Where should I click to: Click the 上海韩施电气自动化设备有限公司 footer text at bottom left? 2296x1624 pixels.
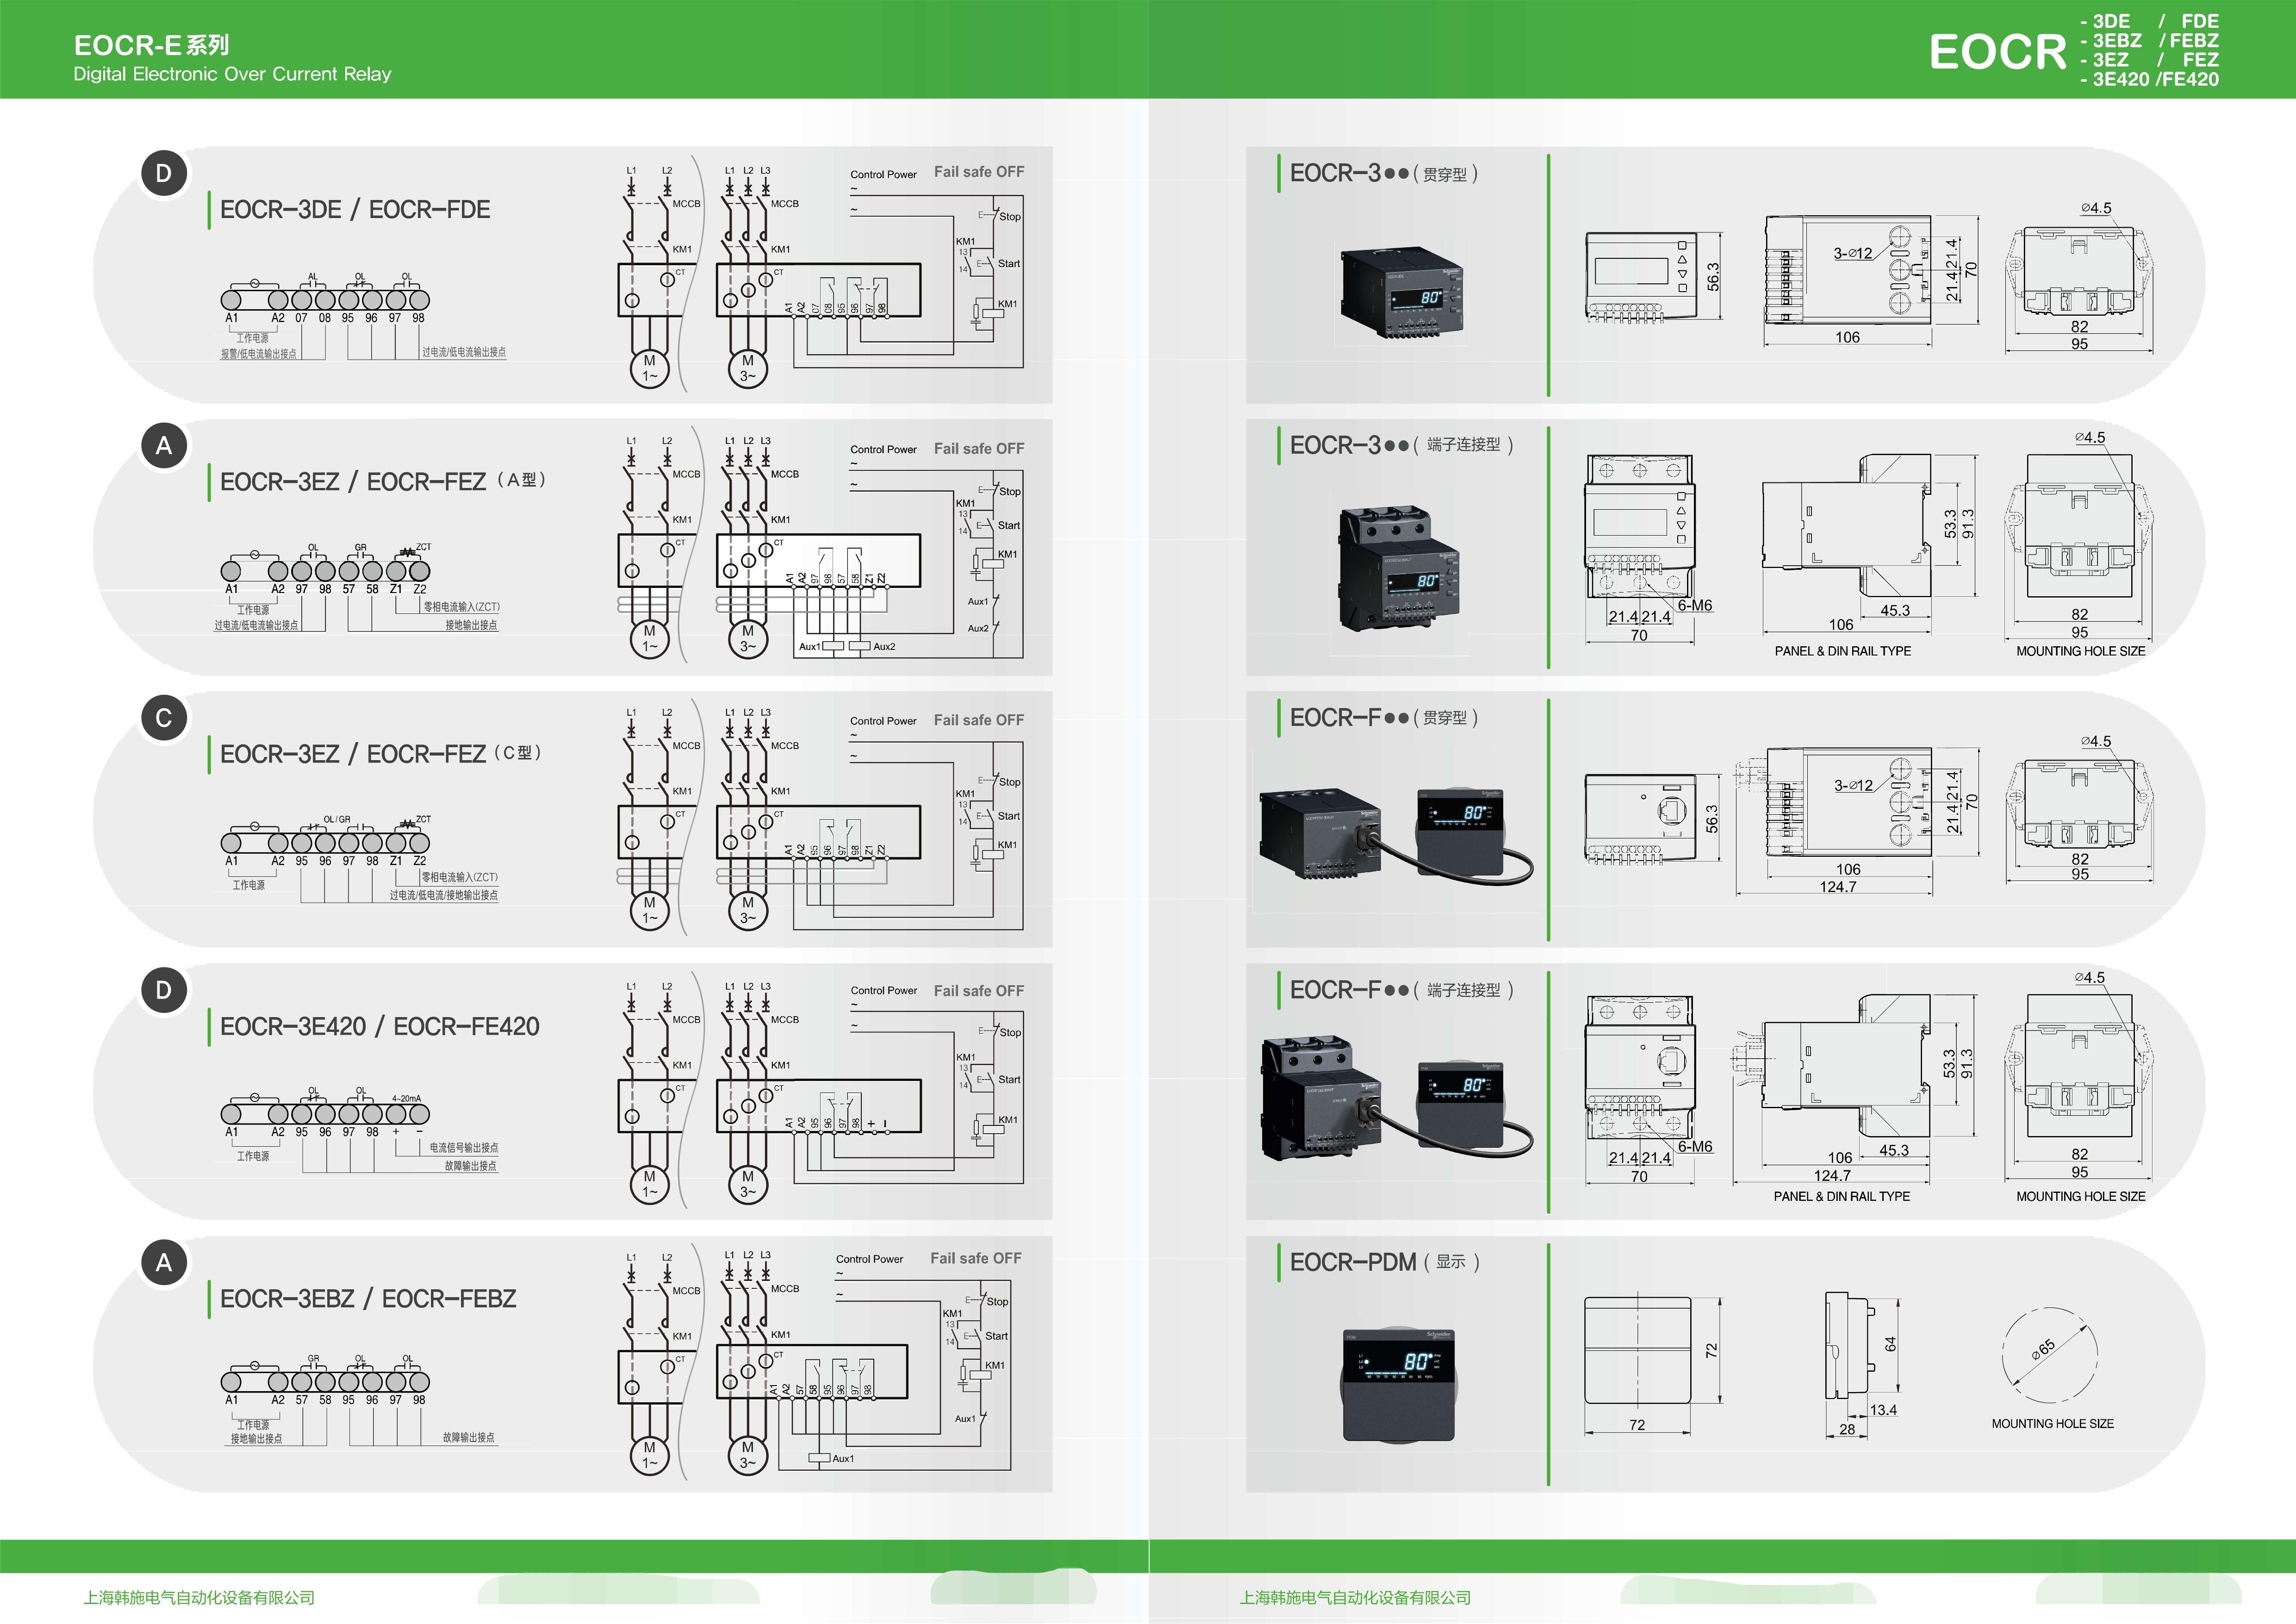coord(199,1597)
